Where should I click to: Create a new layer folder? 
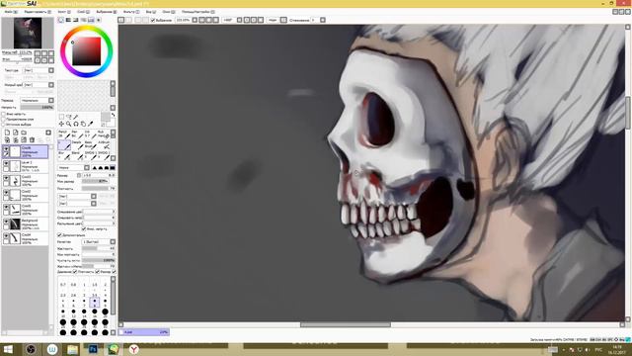click(24, 133)
